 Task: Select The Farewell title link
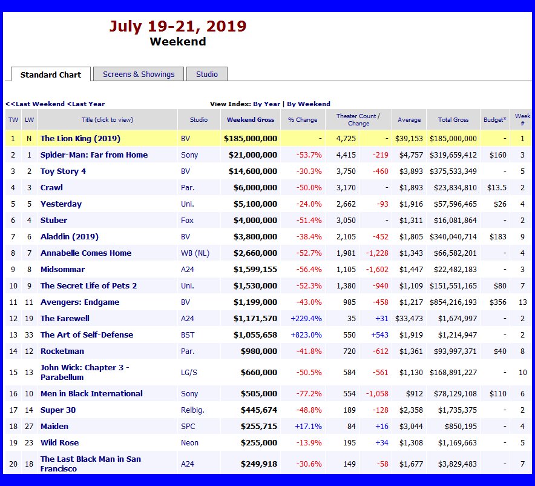[x=65, y=318]
